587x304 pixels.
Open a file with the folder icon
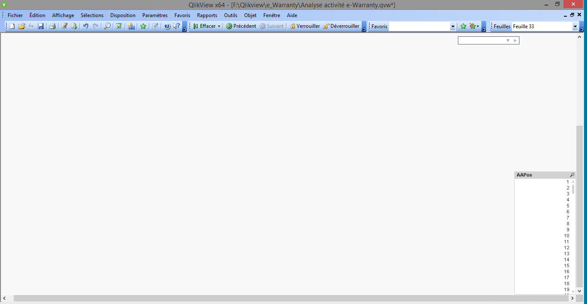pos(21,26)
